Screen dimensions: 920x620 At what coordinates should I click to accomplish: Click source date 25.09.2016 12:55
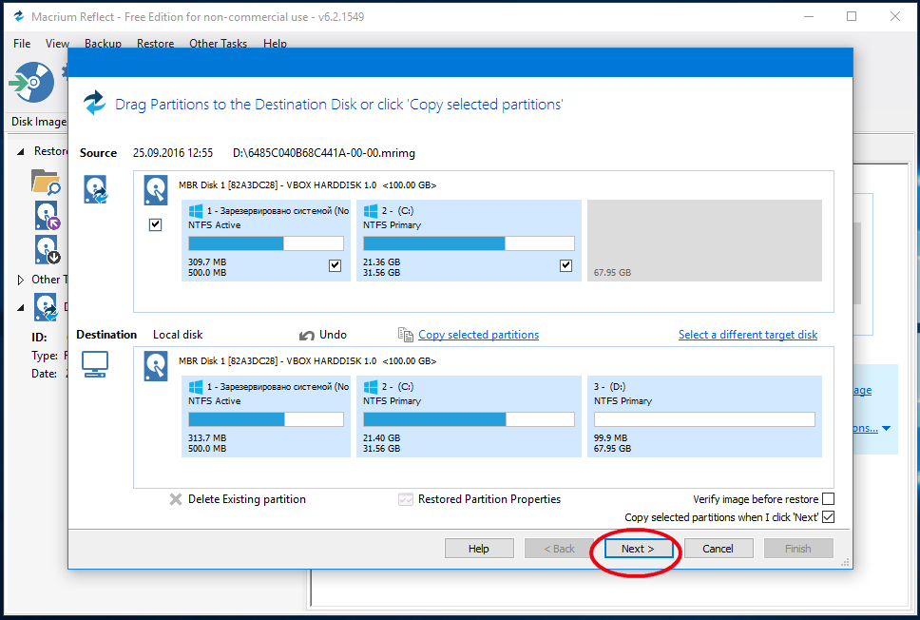(x=173, y=153)
